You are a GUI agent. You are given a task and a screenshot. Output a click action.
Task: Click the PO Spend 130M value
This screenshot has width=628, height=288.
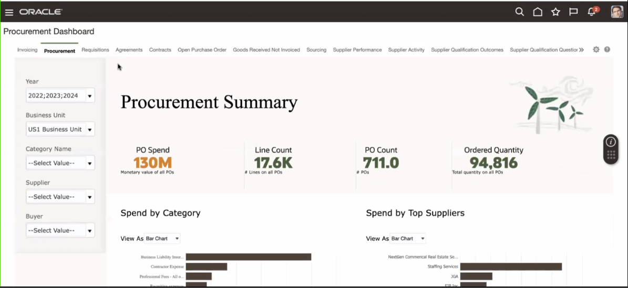(x=152, y=163)
